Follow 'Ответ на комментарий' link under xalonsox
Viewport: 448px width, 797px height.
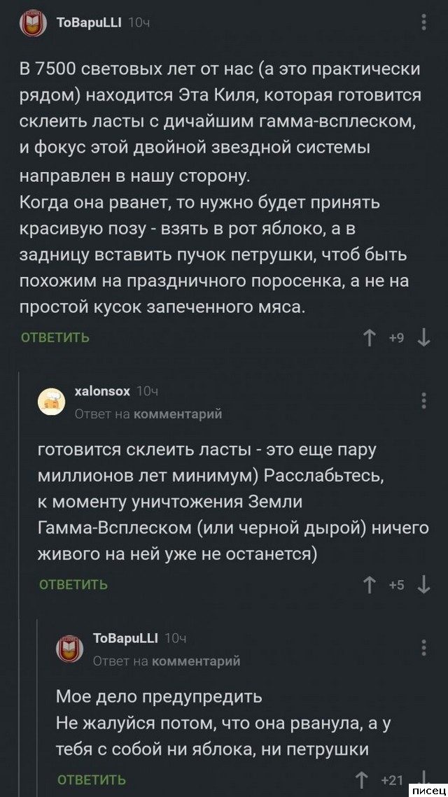coord(148,414)
